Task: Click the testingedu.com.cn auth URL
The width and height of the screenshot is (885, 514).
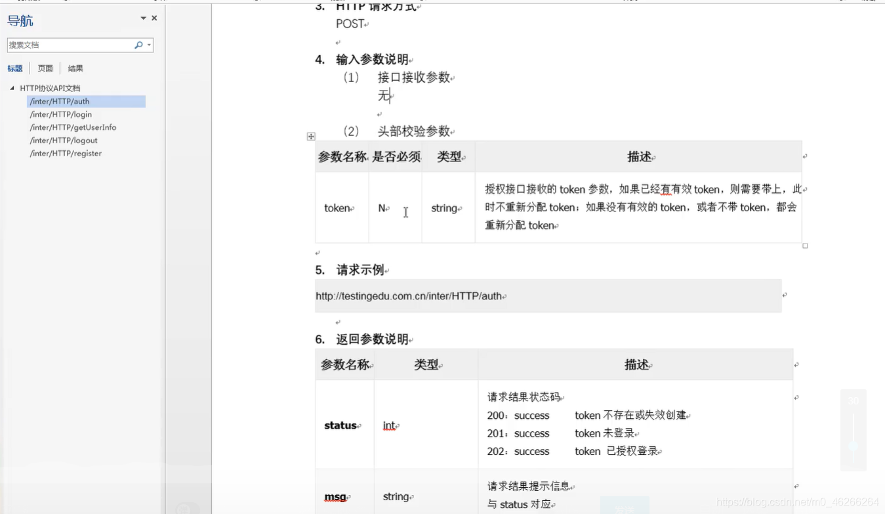Action: click(x=409, y=296)
